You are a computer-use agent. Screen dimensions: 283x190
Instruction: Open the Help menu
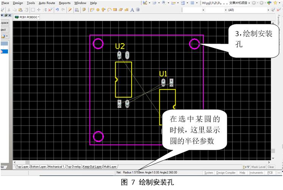coord(93,3)
